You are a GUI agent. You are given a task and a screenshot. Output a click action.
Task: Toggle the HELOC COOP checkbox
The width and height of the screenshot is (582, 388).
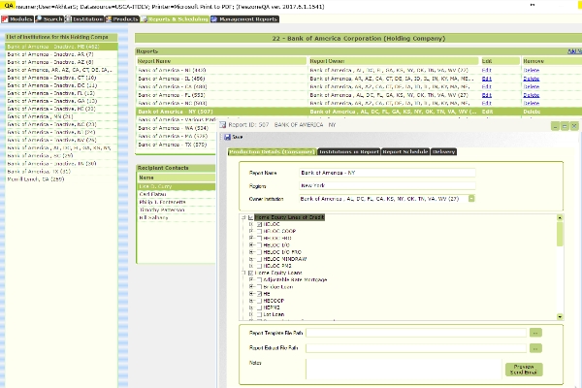(259, 231)
